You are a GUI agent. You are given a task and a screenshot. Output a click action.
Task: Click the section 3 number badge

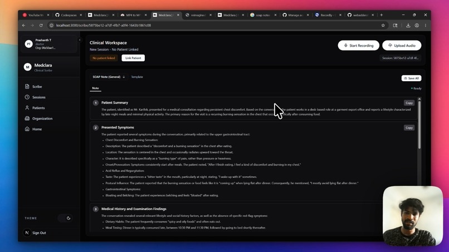click(x=96, y=209)
